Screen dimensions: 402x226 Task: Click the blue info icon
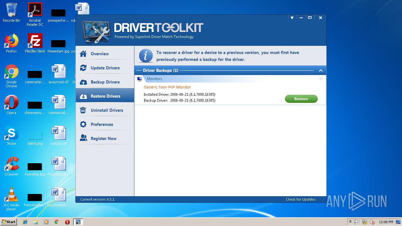[145, 56]
